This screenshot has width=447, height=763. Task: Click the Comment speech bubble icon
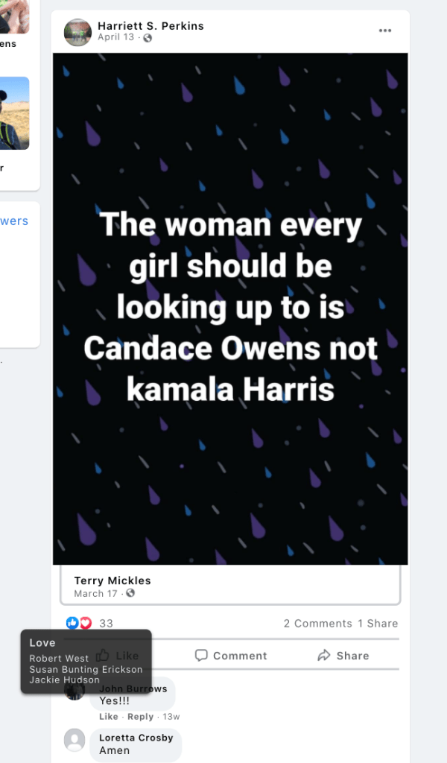point(201,656)
